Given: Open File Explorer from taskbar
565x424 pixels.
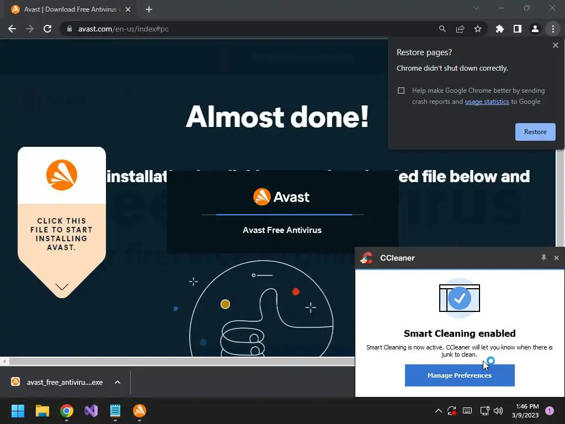Looking at the screenshot, I should 42,411.
